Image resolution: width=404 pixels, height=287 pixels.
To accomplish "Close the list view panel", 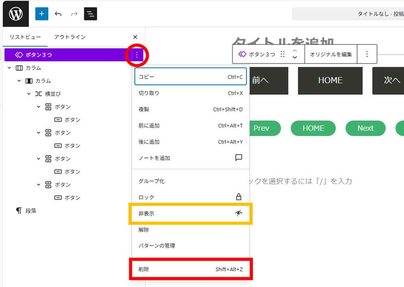I will (135, 37).
